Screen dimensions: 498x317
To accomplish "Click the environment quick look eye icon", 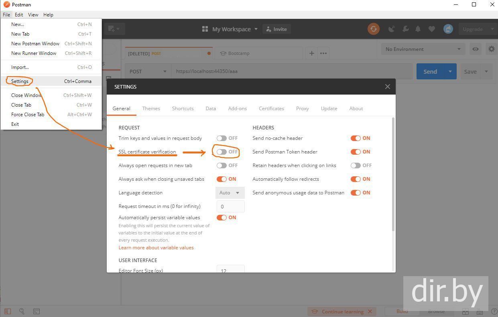I will pyautogui.click(x=476, y=49).
